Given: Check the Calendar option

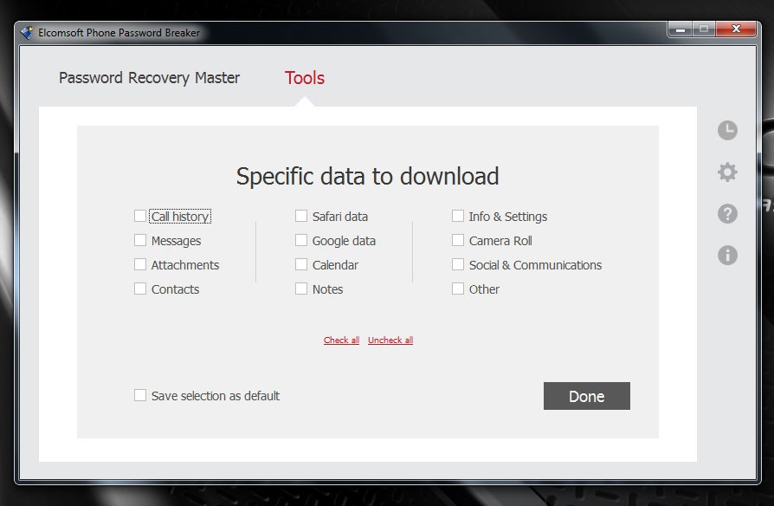Looking at the screenshot, I should click(x=301, y=264).
